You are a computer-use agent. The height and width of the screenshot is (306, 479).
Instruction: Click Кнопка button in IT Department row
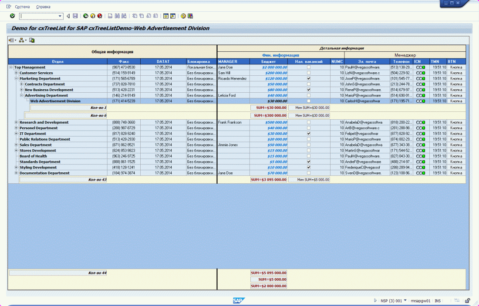[x=456, y=134]
